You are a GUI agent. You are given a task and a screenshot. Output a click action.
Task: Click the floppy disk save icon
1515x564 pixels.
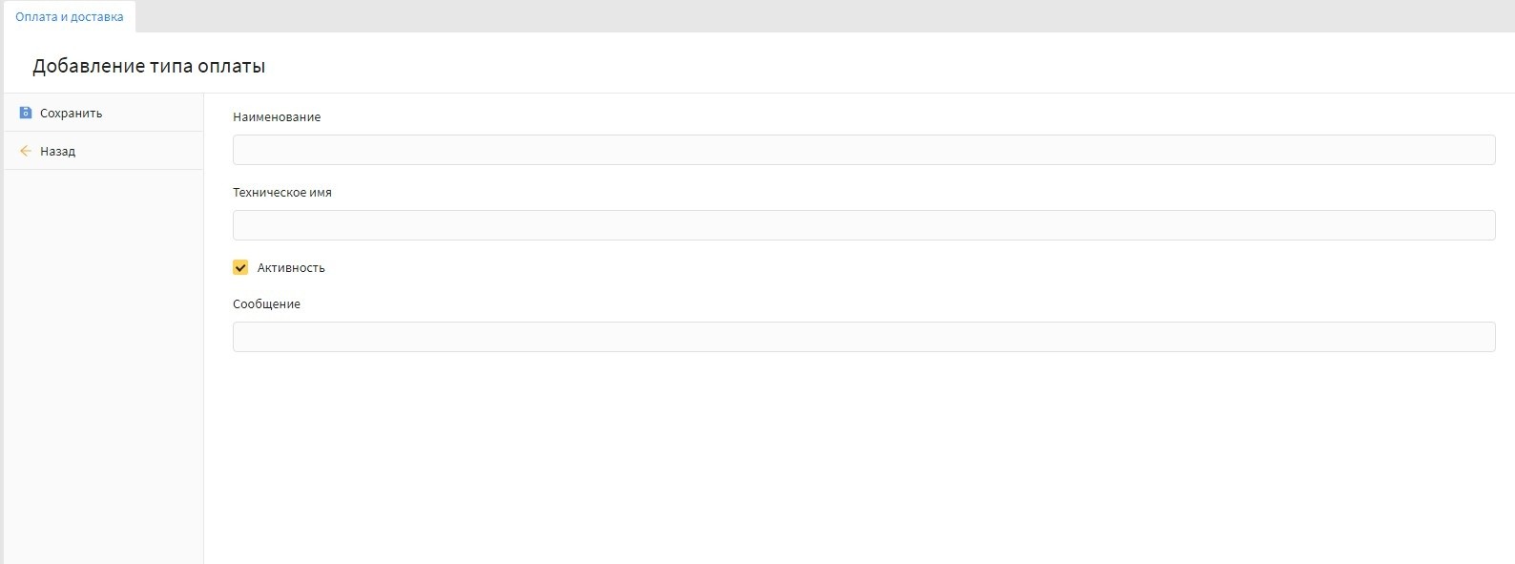(x=26, y=113)
